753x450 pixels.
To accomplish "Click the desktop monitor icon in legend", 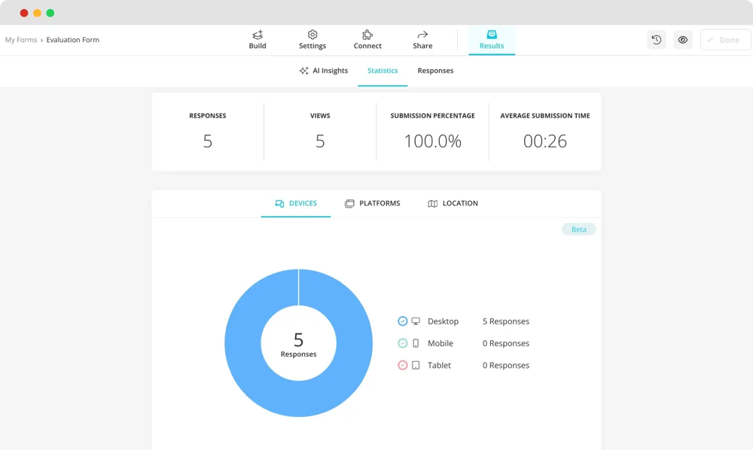I will [416, 321].
